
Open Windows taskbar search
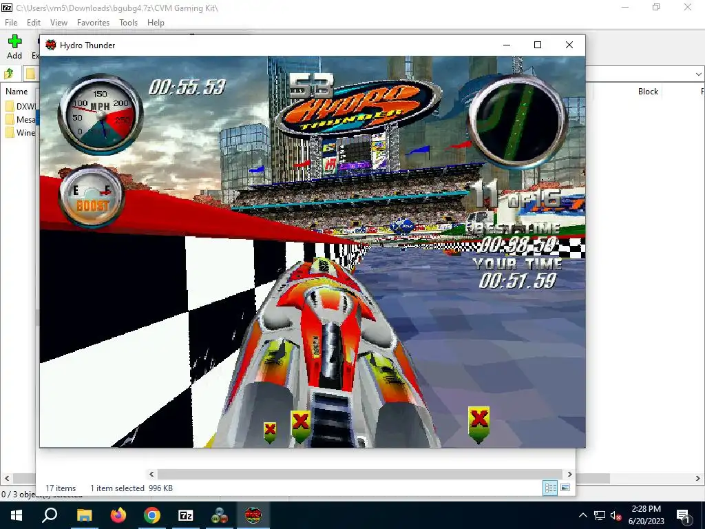pos(50,515)
